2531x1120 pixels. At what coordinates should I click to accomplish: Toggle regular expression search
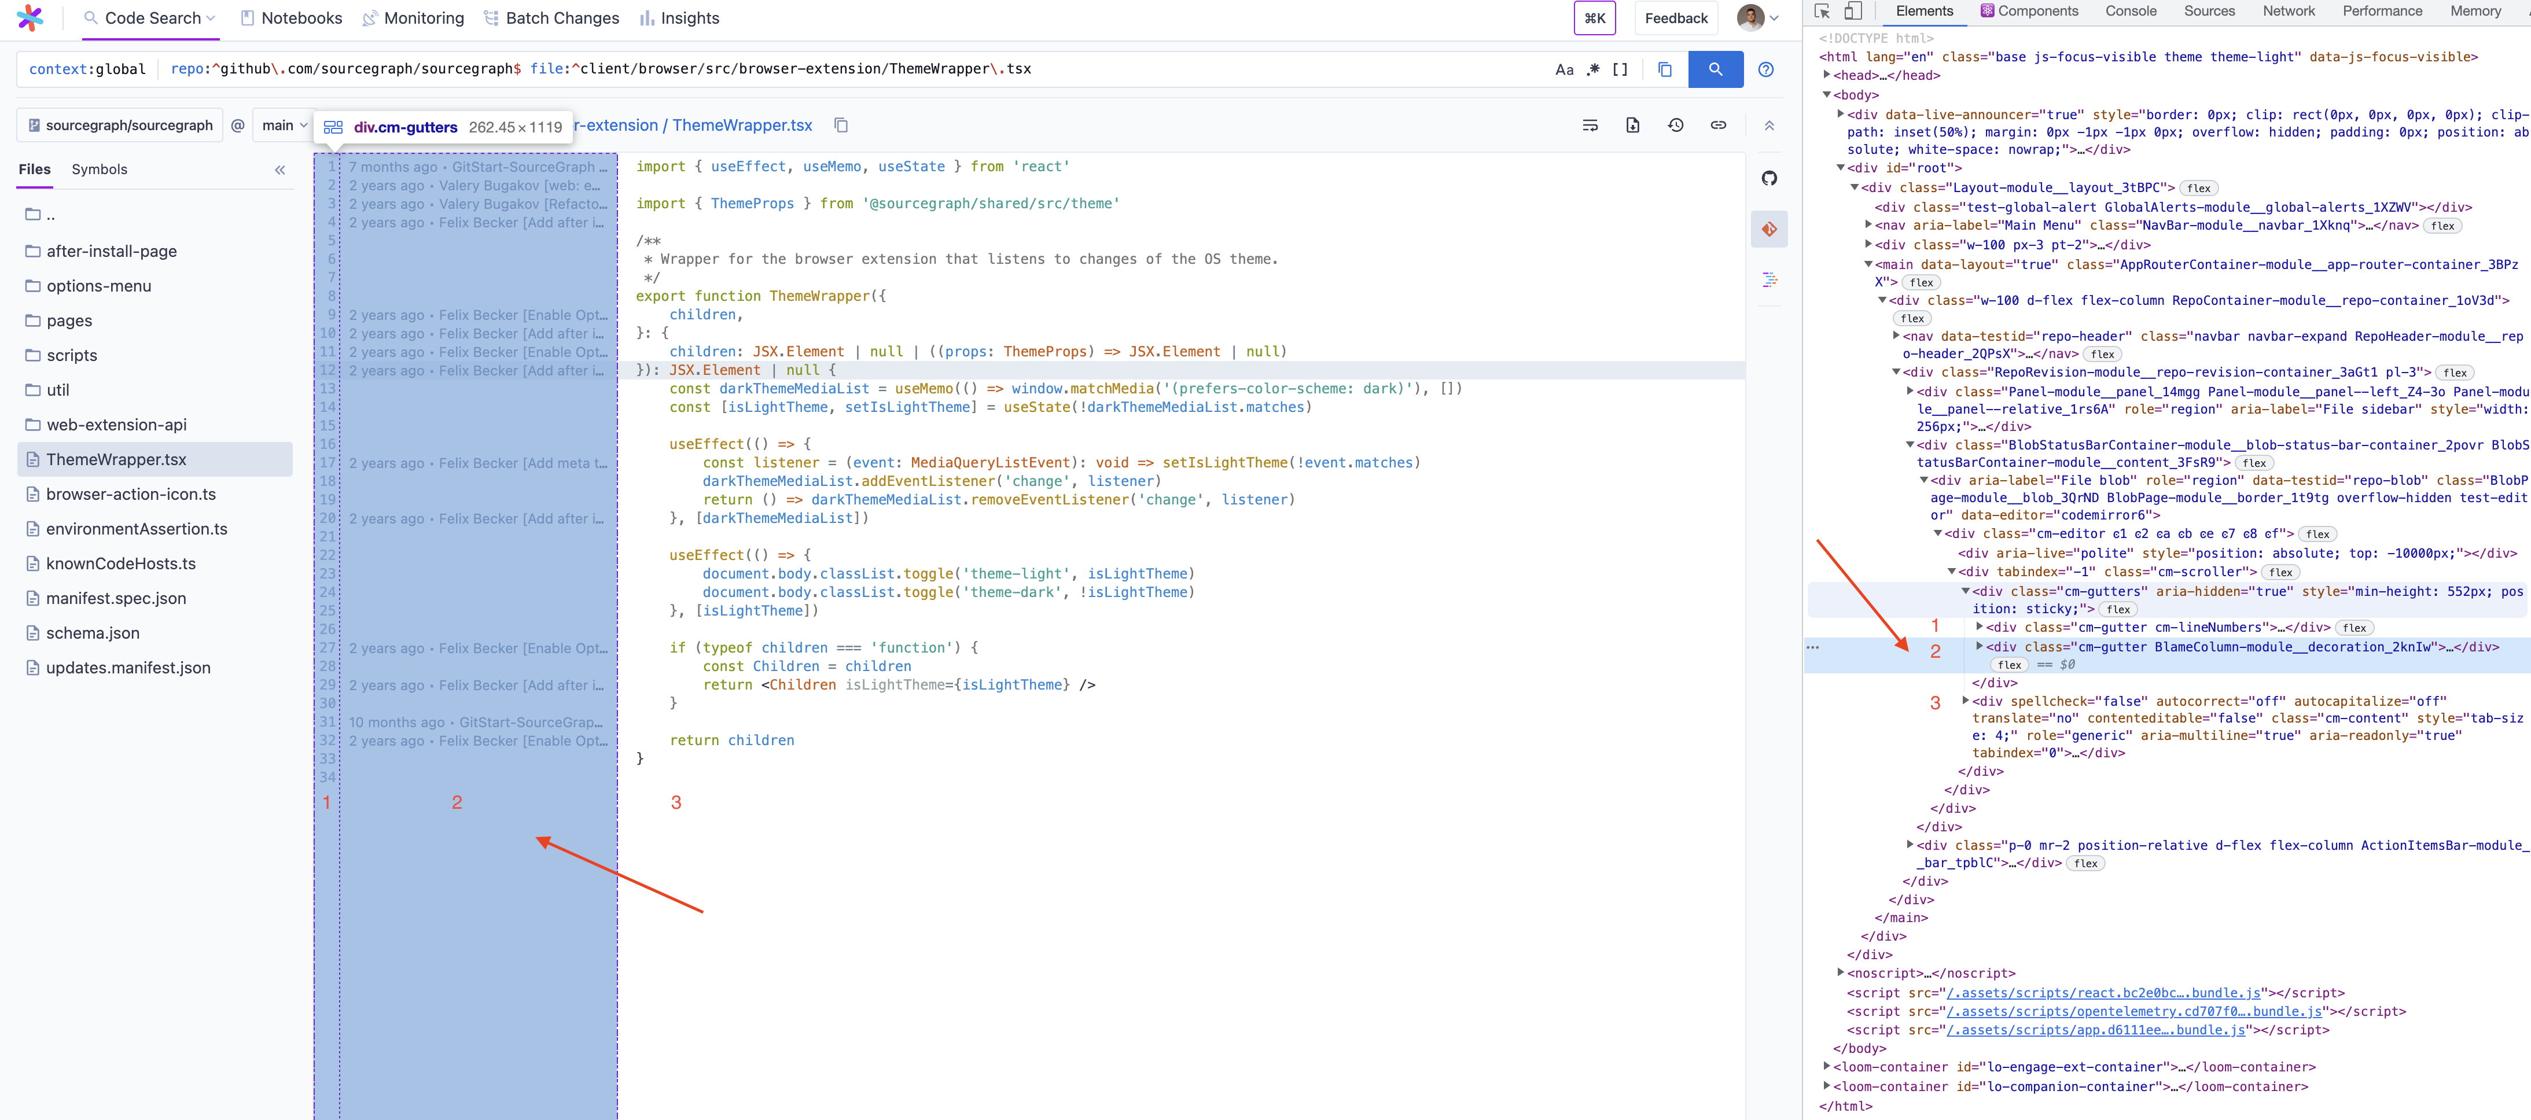1592,69
